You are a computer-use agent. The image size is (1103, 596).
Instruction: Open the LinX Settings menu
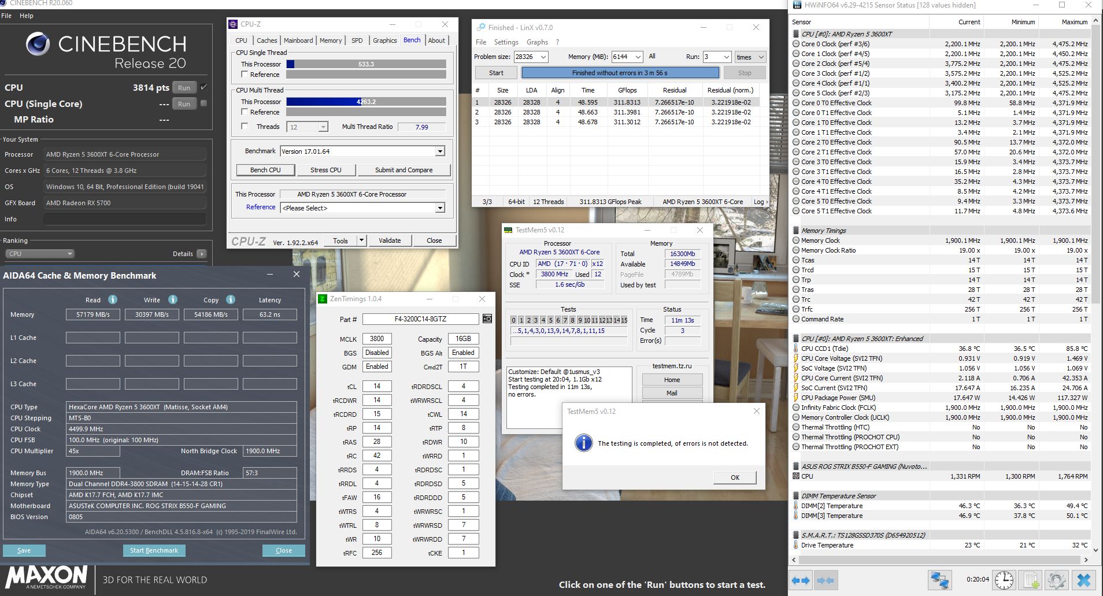[x=506, y=42]
